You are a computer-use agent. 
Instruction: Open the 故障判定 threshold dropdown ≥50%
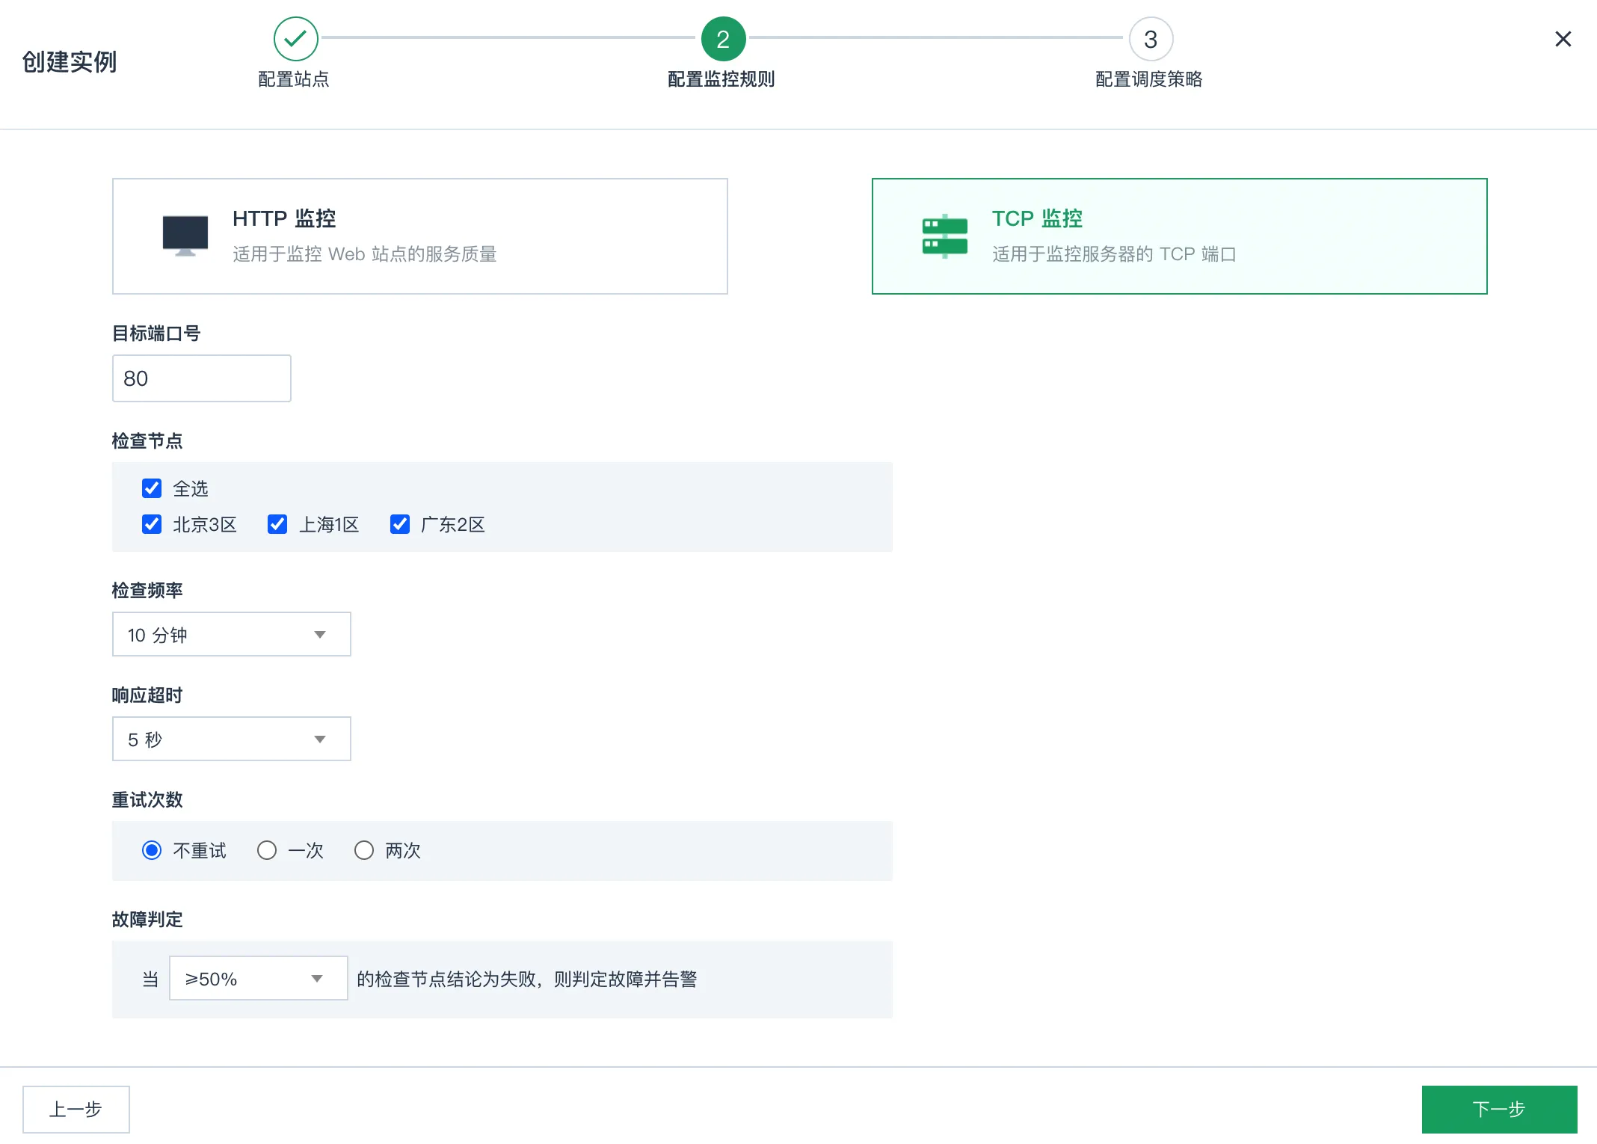click(x=259, y=978)
